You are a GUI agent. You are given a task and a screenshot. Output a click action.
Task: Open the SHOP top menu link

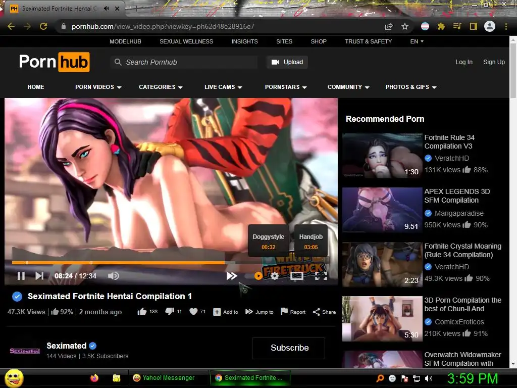point(319,41)
